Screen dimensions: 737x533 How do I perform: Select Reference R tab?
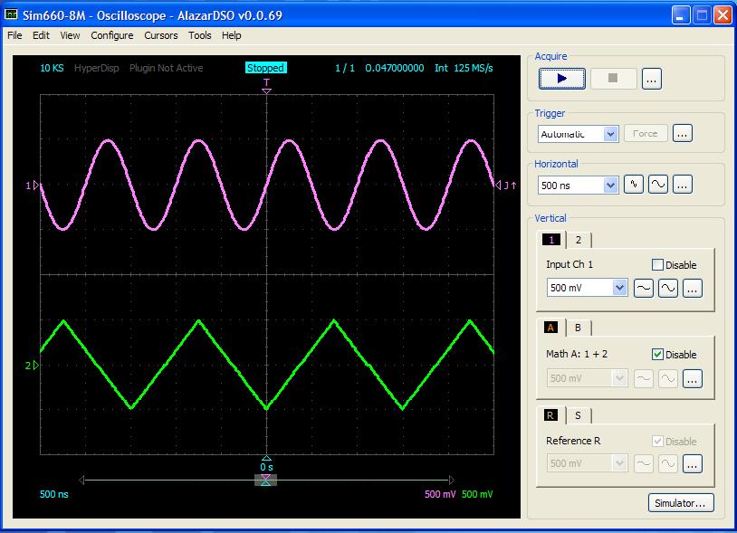550,415
